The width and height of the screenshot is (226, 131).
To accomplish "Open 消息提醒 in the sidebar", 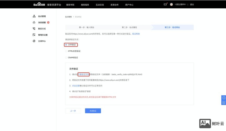I will (42, 23).
